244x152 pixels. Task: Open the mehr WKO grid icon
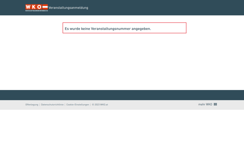coord(216,104)
